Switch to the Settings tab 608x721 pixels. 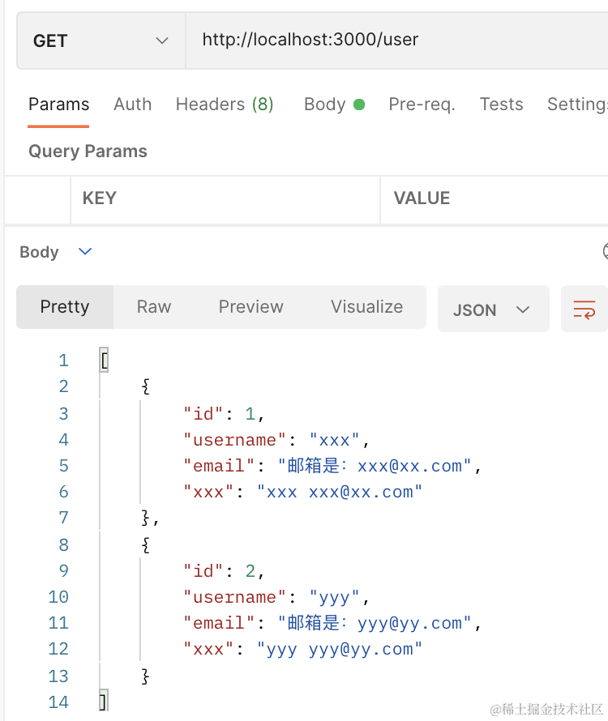576,105
